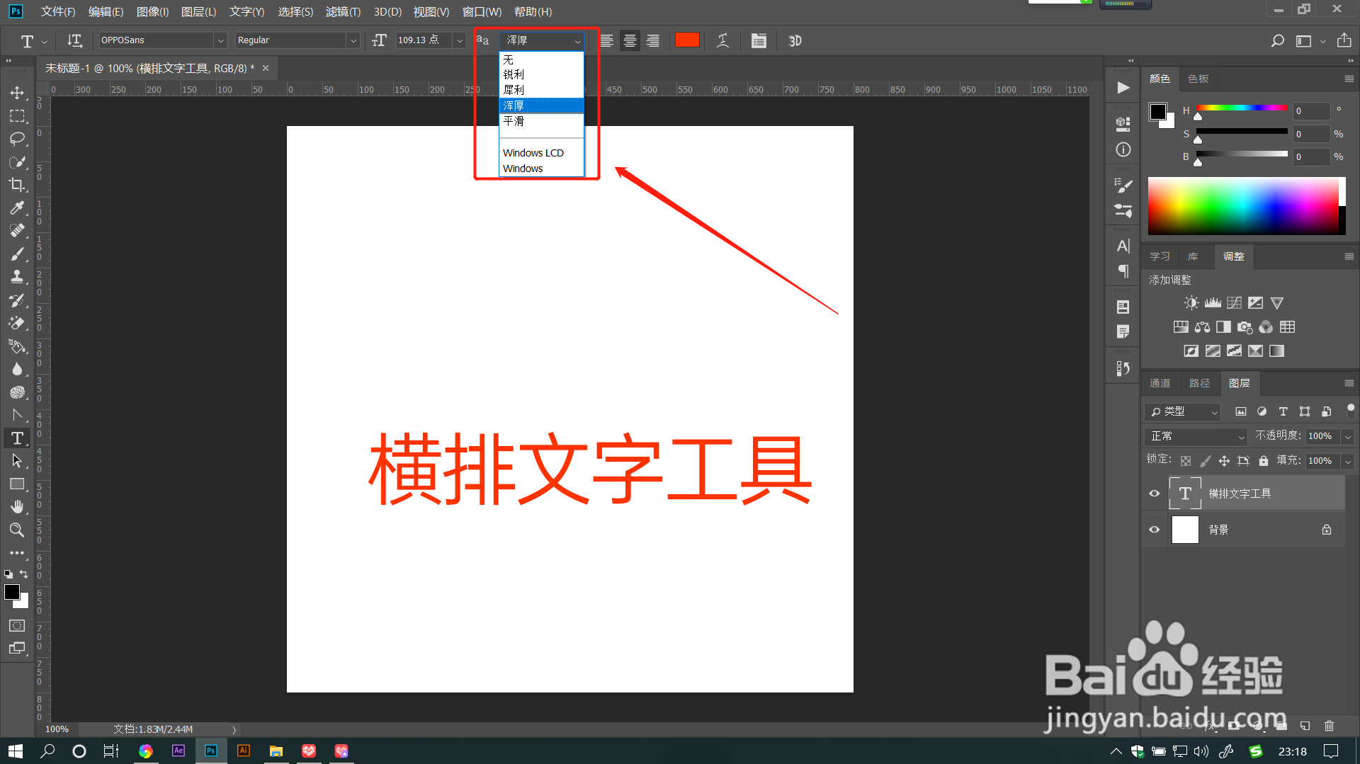Image resolution: width=1360 pixels, height=764 pixels.
Task: Toggle the layer filter on/off switch
Action: click(x=1350, y=411)
